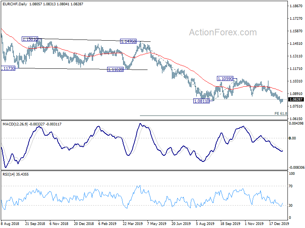Viewport: 305px width, 228px height.
Task: Click the RSI 100 scale label
Action: (292, 174)
